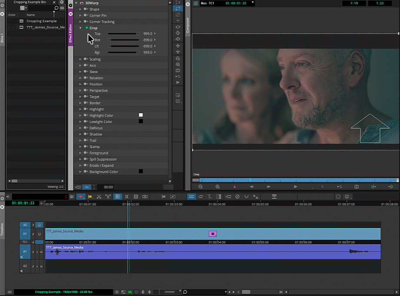Viewport: 400px width, 296px height.
Task: Click the zoom out icon in Effect Editor toolbar
Action: pyautogui.click(x=178, y=58)
